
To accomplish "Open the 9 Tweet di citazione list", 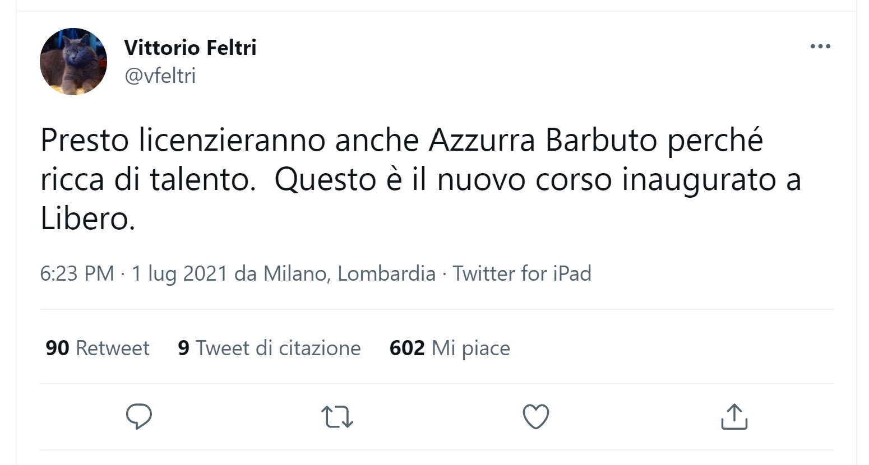I will pos(269,348).
